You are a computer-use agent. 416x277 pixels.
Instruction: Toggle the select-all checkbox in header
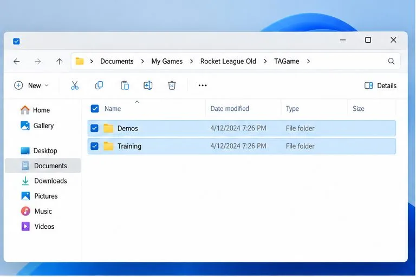pos(95,109)
